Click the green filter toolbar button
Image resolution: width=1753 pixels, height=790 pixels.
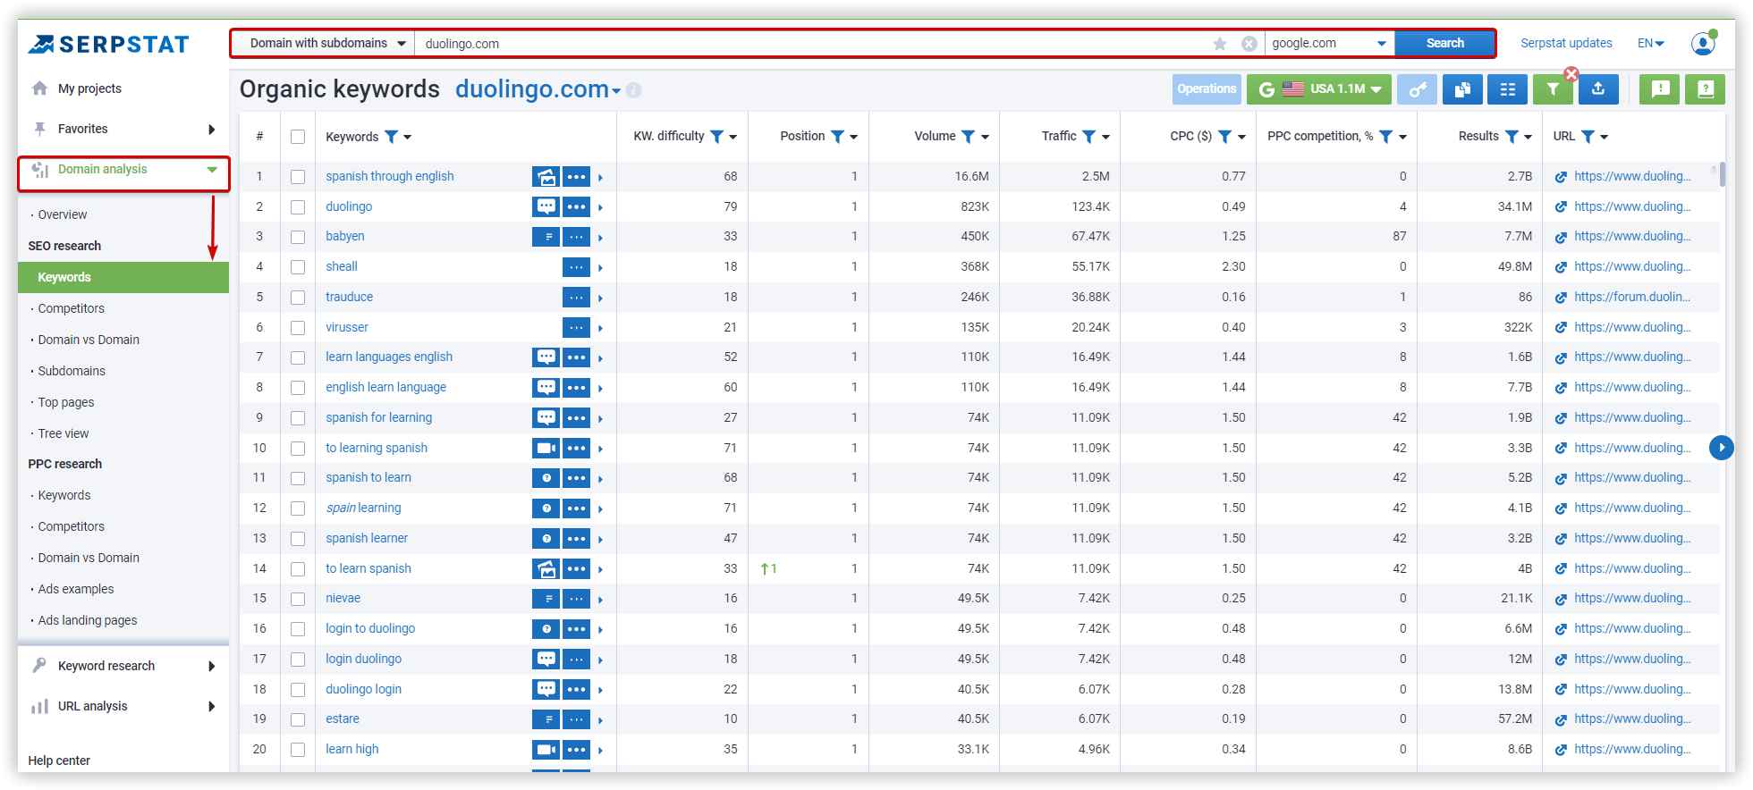coord(1553,89)
